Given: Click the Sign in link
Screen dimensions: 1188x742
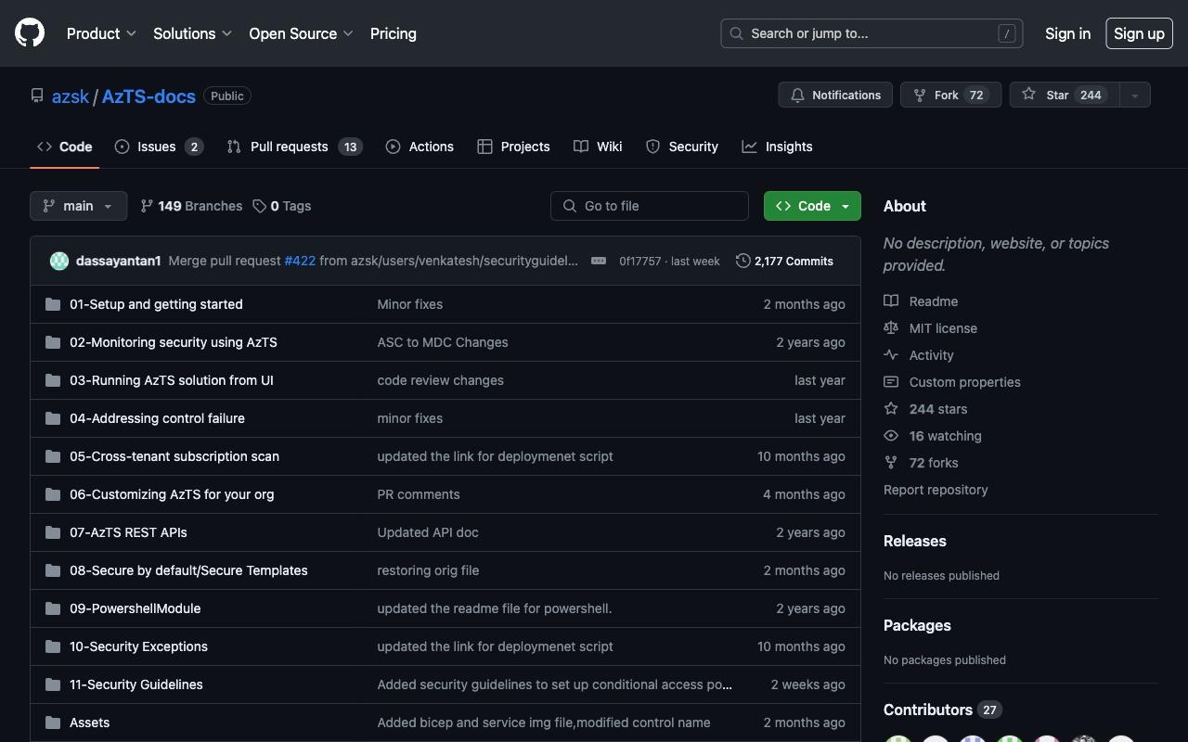Looking at the screenshot, I should click(1067, 33).
